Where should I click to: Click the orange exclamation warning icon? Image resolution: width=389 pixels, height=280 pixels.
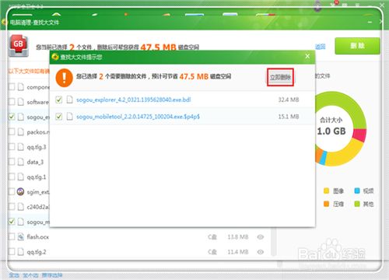[64, 77]
